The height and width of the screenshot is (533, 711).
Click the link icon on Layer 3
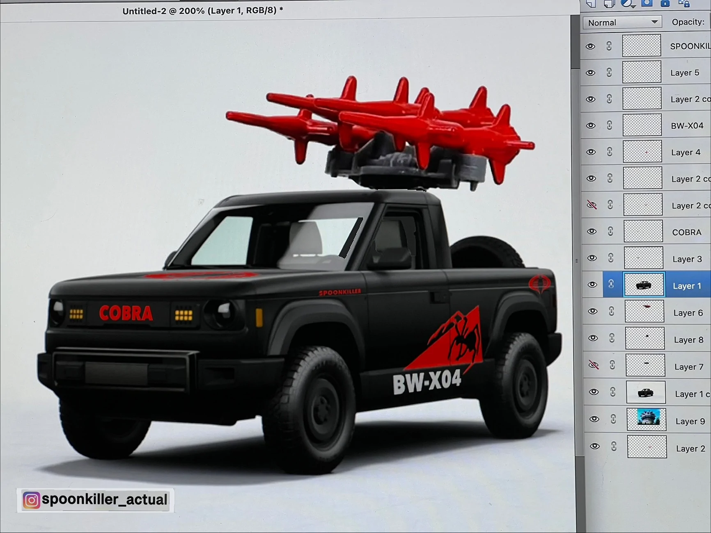point(611,258)
